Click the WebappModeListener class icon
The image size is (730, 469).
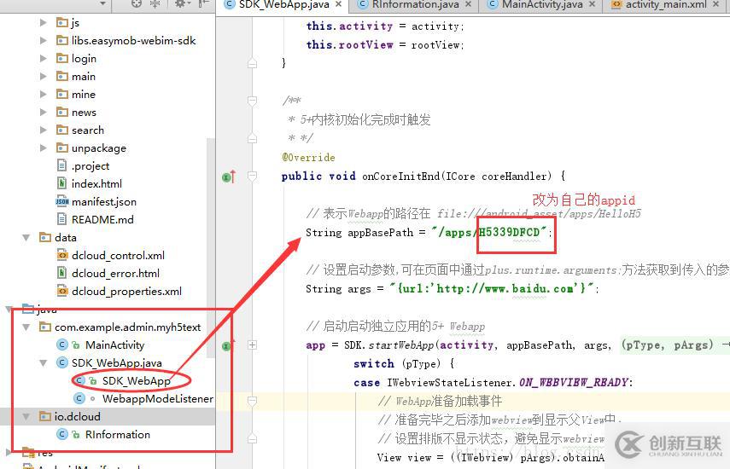tap(79, 399)
